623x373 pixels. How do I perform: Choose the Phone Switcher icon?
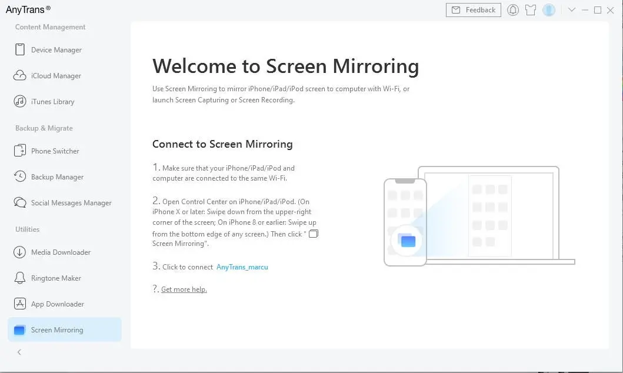click(20, 151)
